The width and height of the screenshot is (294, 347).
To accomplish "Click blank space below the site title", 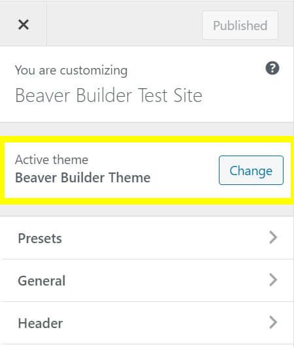I will coord(147,113).
